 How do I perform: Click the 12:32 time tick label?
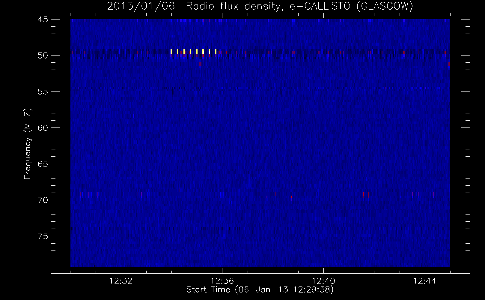[121, 281]
